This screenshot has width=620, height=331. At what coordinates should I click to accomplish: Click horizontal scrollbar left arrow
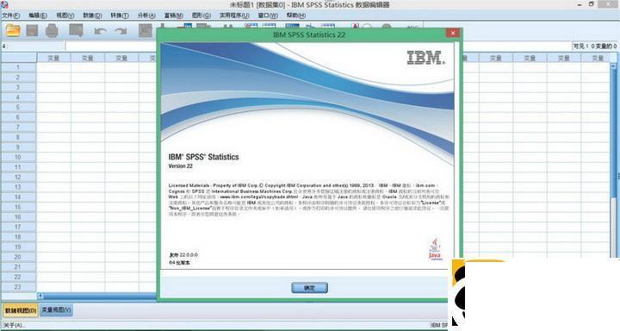click(40, 296)
